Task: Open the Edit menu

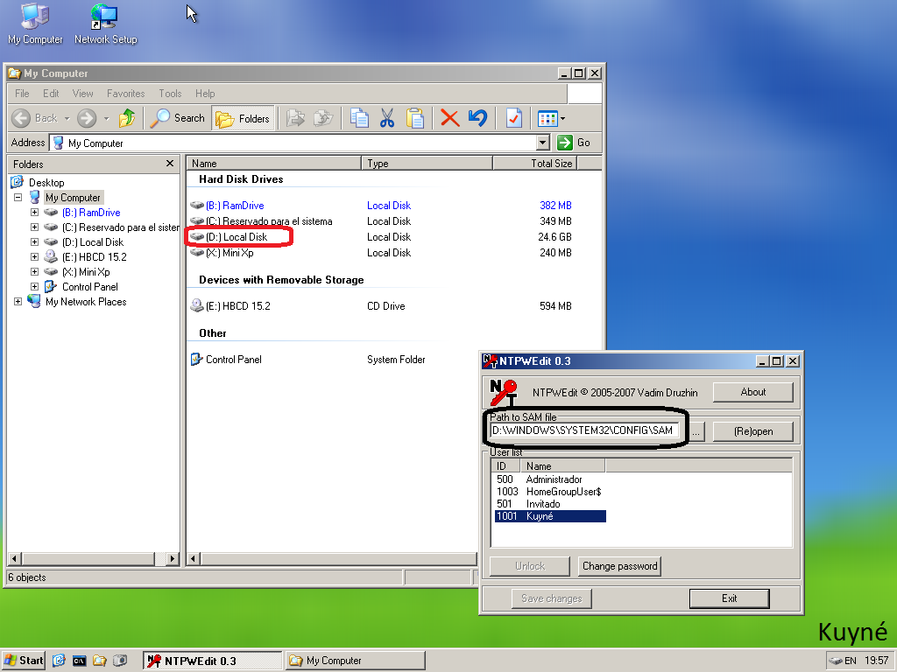Action: [51, 94]
